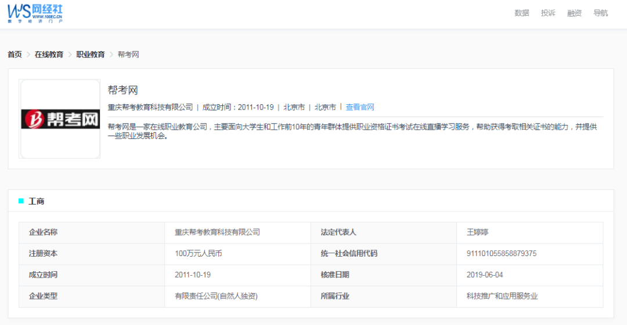This screenshot has width=627, height=325.
Task: Open 在线教育 breadcrumb link
Action: pyautogui.click(x=49, y=54)
